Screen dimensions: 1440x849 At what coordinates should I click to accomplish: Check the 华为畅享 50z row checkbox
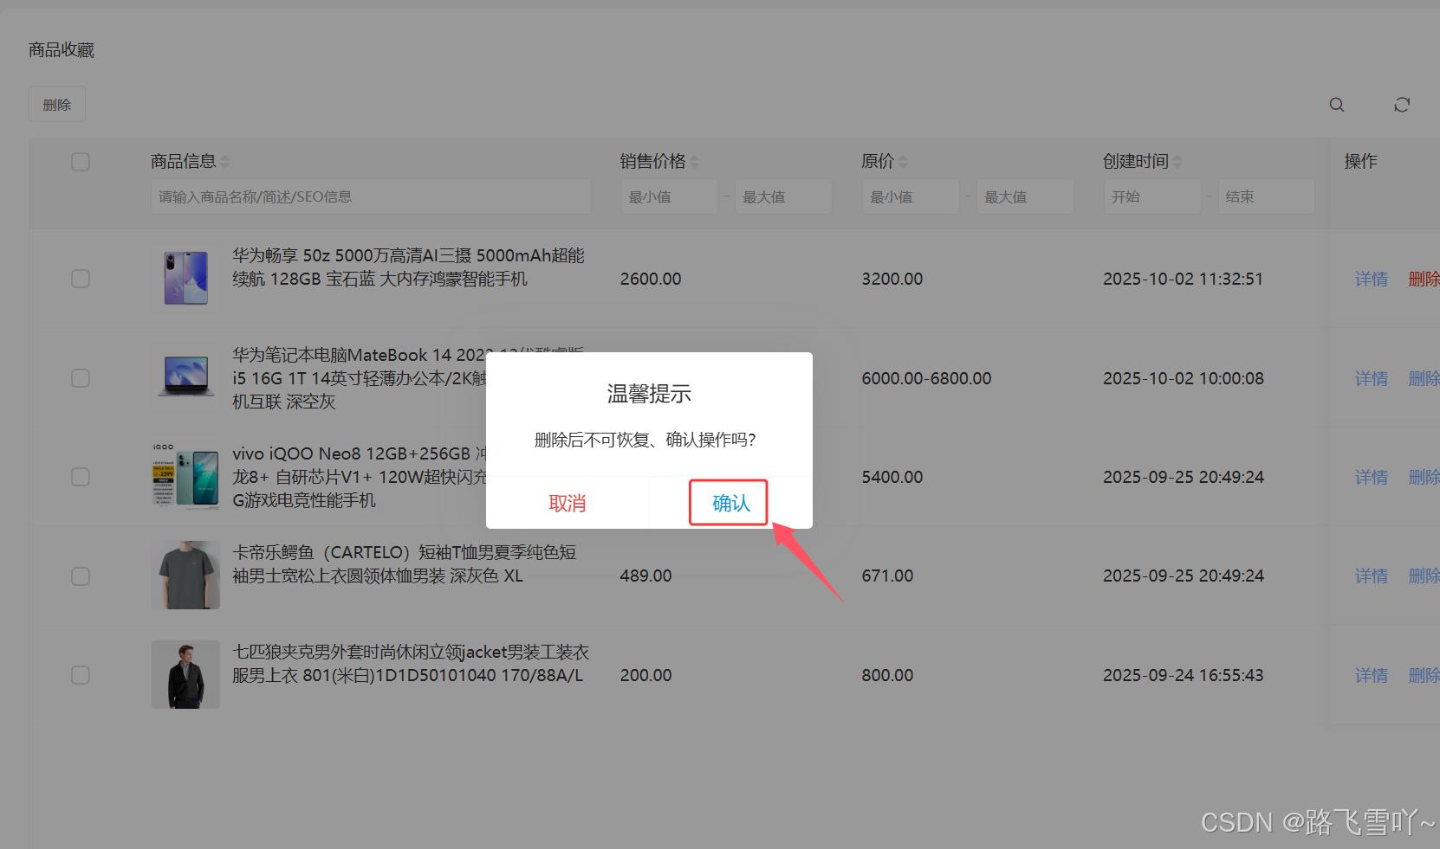coord(81,279)
